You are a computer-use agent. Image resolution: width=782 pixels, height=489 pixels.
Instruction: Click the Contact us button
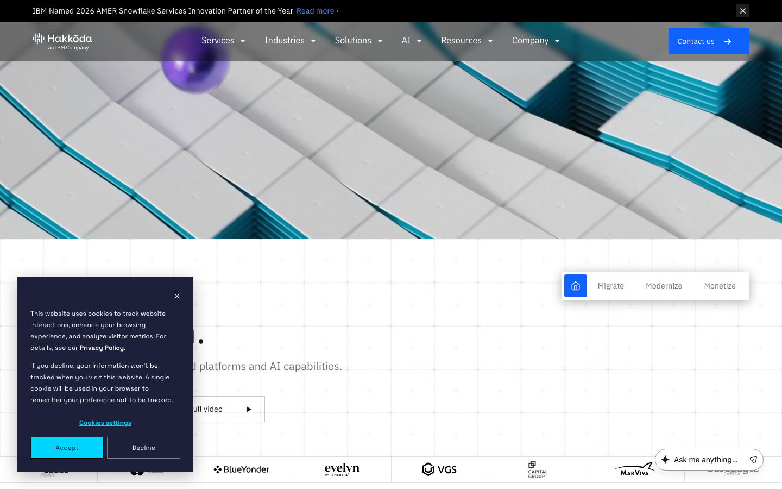[709, 41]
